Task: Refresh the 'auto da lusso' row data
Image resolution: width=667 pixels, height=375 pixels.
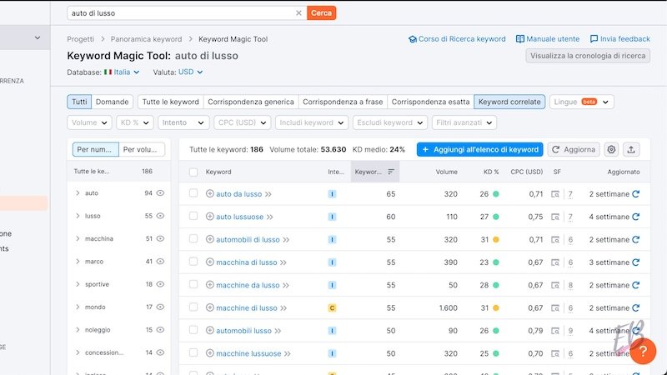Action: coord(636,194)
